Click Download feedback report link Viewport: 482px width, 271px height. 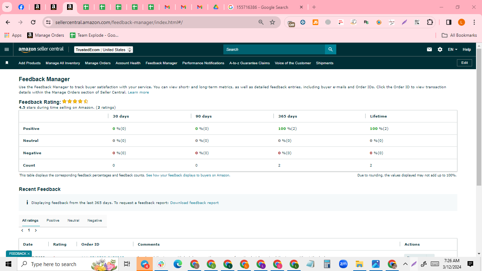coord(194,203)
